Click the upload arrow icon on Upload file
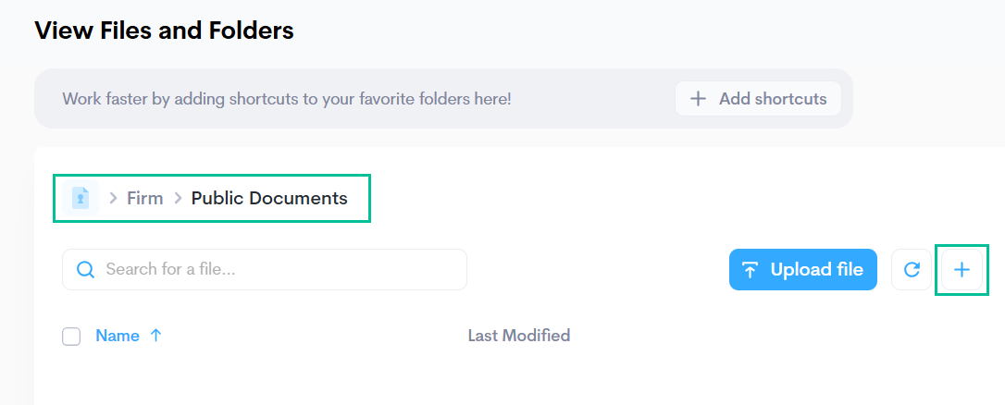 [751, 270]
